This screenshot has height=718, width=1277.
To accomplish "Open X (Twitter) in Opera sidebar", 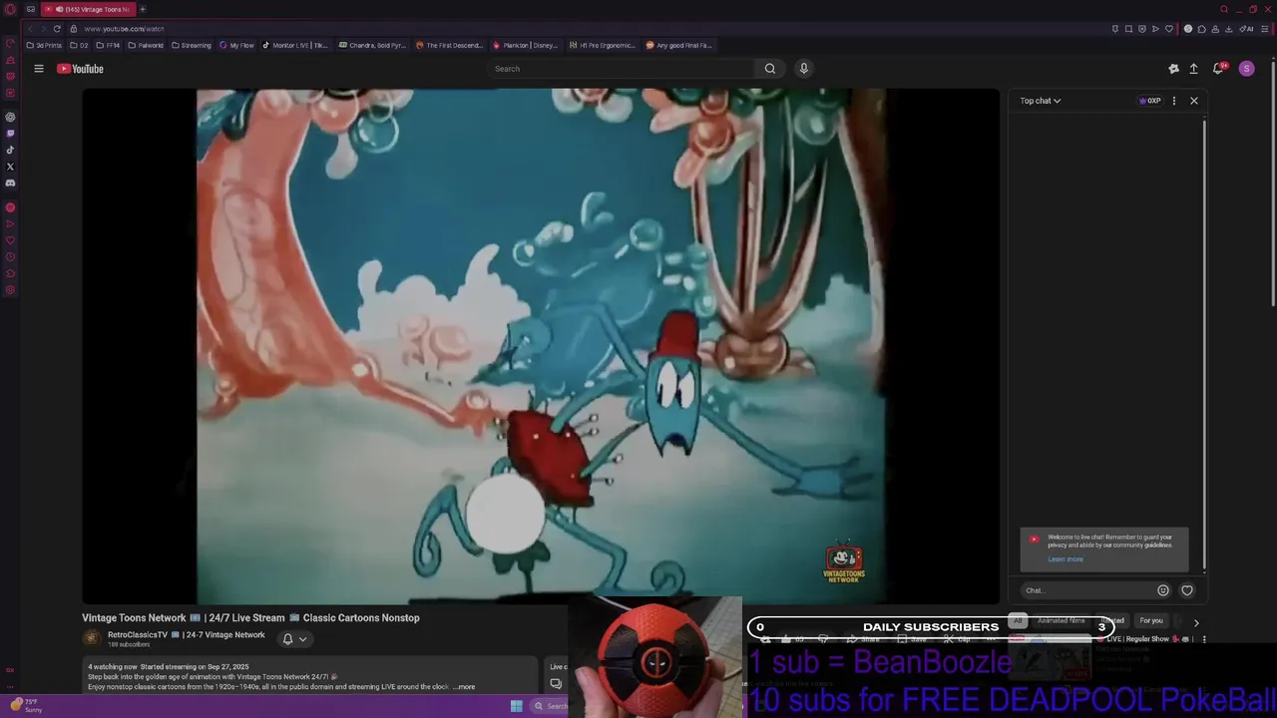I will click(10, 167).
